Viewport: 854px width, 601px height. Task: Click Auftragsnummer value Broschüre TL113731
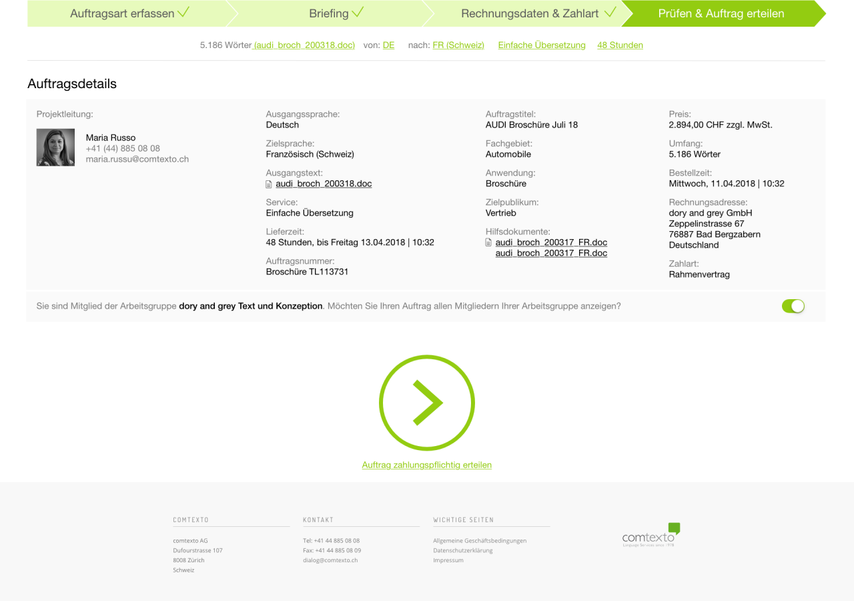(x=307, y=272)
